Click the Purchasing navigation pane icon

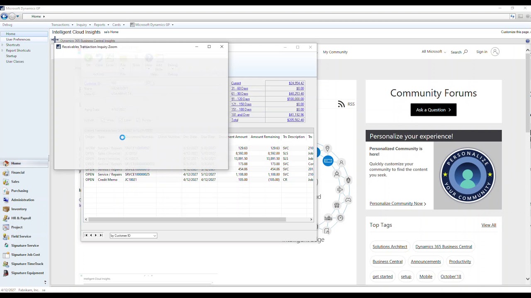[x=6, y=191]
